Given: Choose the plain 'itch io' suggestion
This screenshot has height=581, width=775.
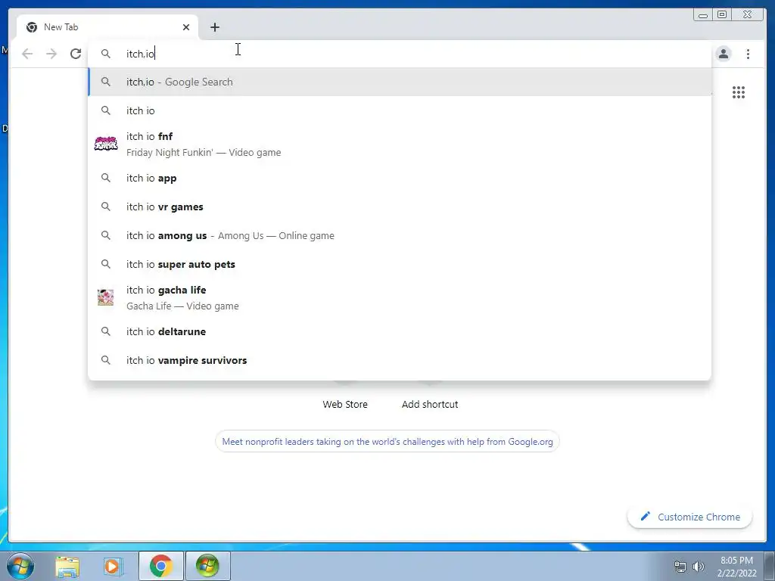Looking at the screenshot, I should [x=400, y=110].
